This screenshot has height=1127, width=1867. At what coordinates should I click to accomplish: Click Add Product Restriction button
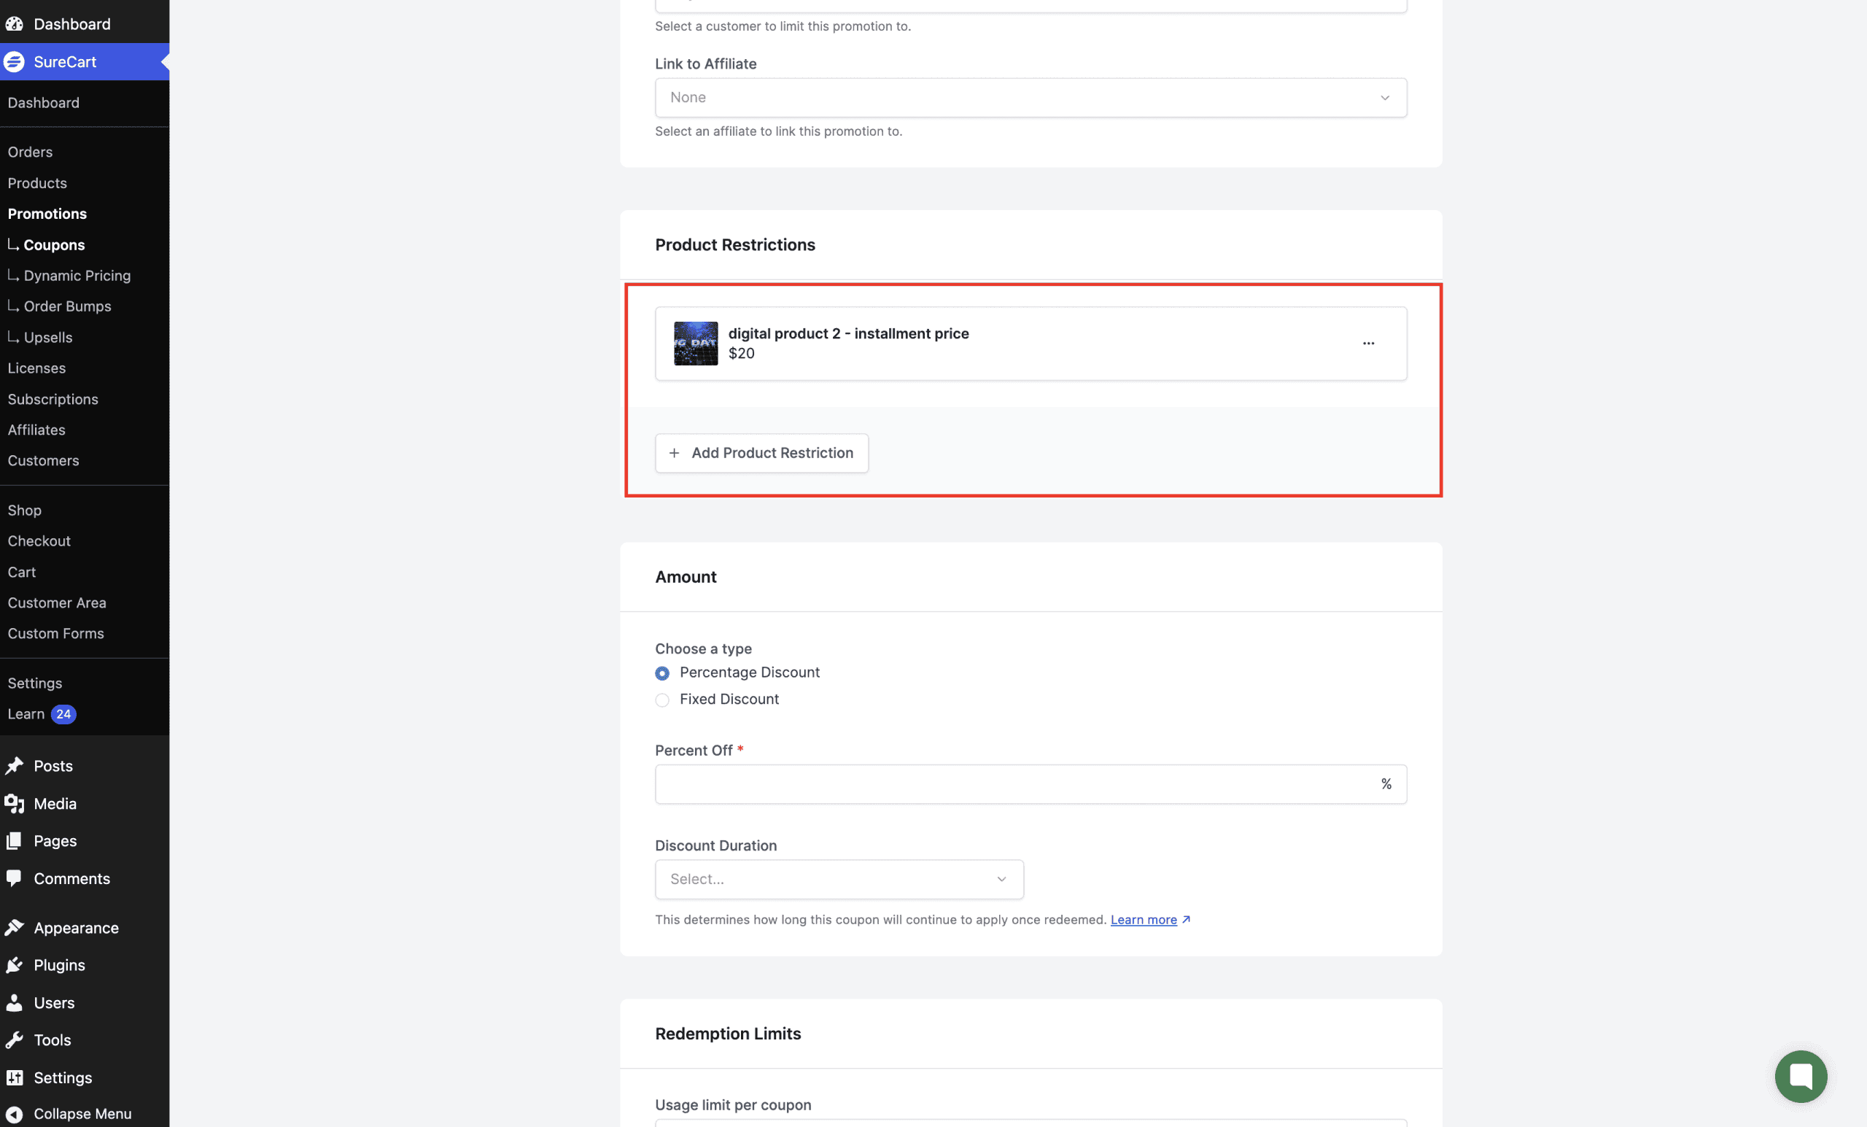(761, 453)
